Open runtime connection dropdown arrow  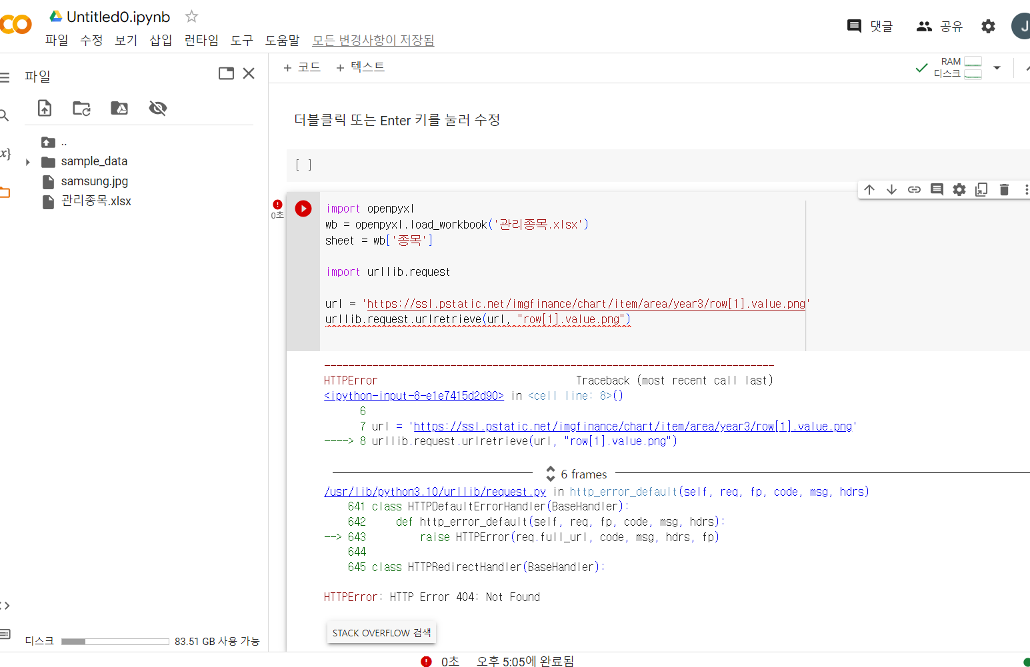pos(997,68)
